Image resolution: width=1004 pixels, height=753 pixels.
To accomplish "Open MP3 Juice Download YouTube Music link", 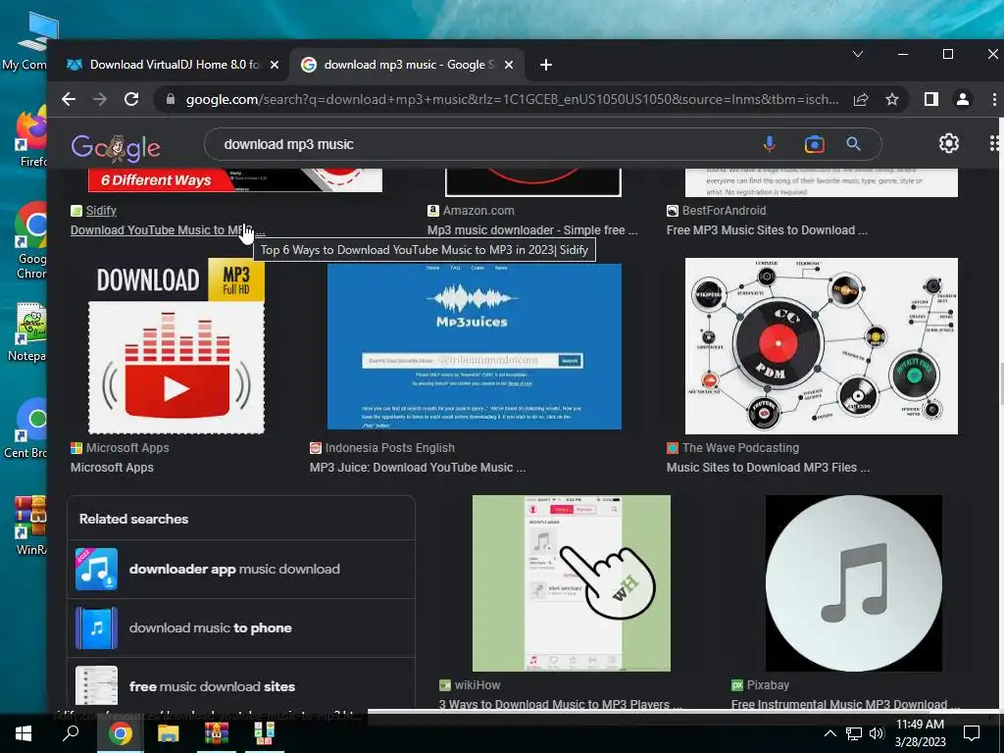I will (418, 468).
